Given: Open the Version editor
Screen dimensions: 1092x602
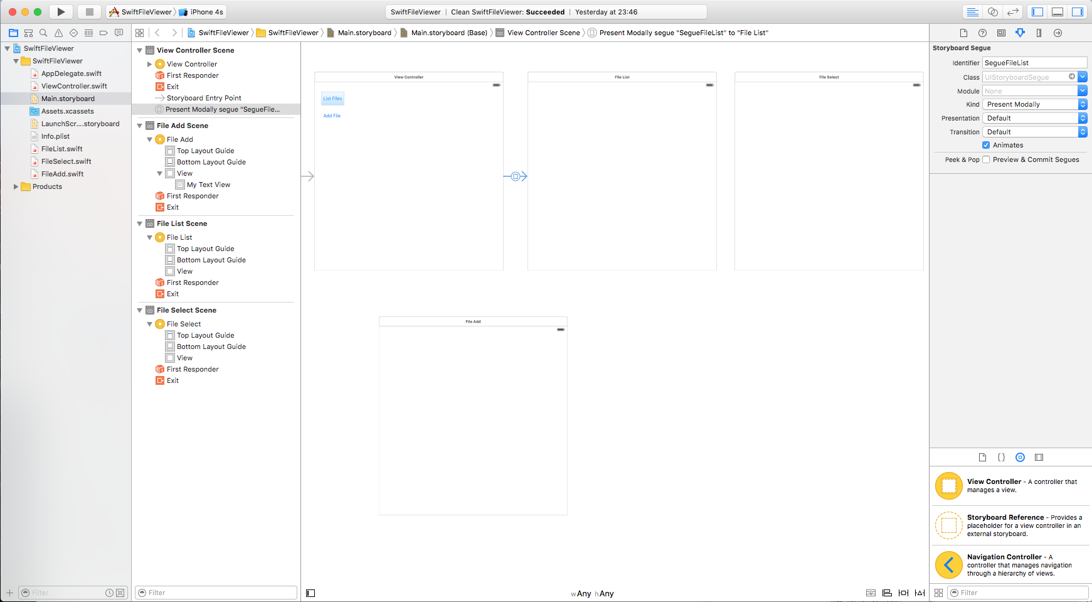Looking at the screenshot, I should pos(1012,12).
